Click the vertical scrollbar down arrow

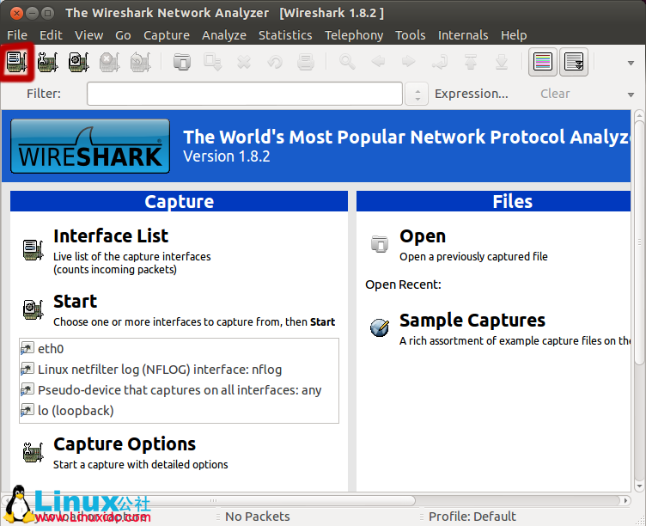(639, 486)
